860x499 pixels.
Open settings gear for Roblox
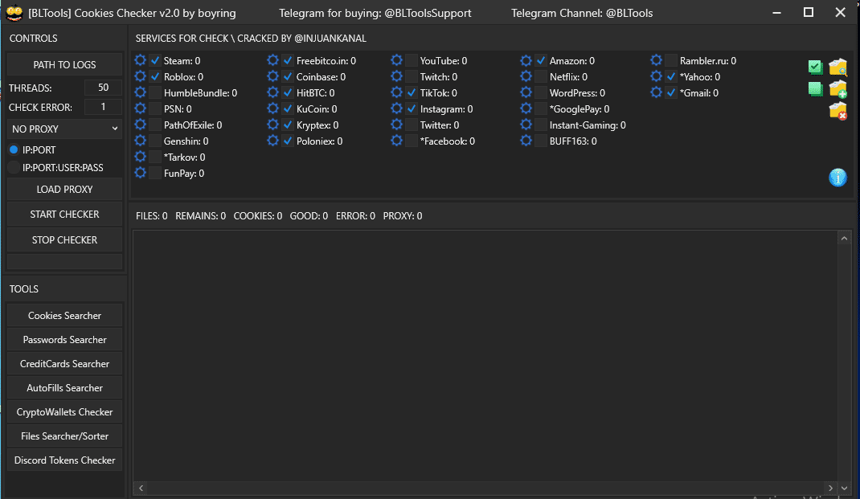click(141, 76)
